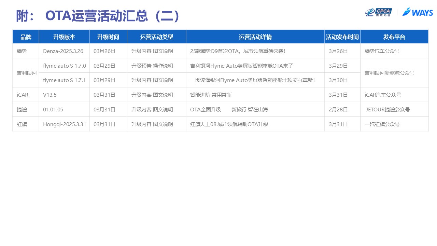Screen dimensions: 437x246
Task: Select the 升级预告 操作说明 cell
Action: click(157, 66)
